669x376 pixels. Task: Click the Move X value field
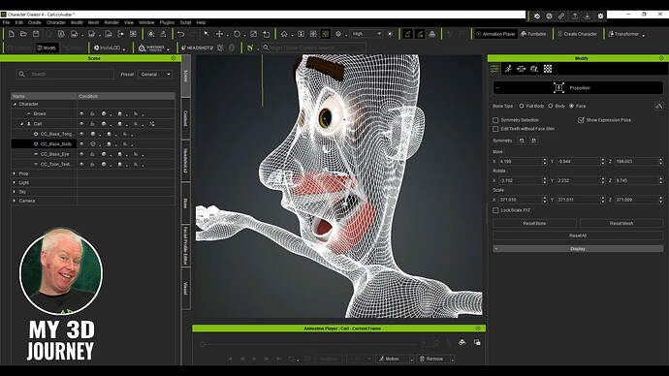520,162
